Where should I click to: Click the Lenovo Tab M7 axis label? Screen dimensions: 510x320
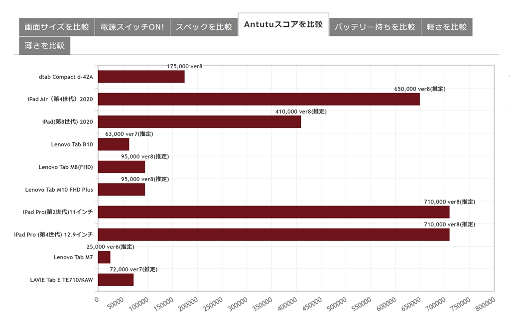tap(73, 257)
